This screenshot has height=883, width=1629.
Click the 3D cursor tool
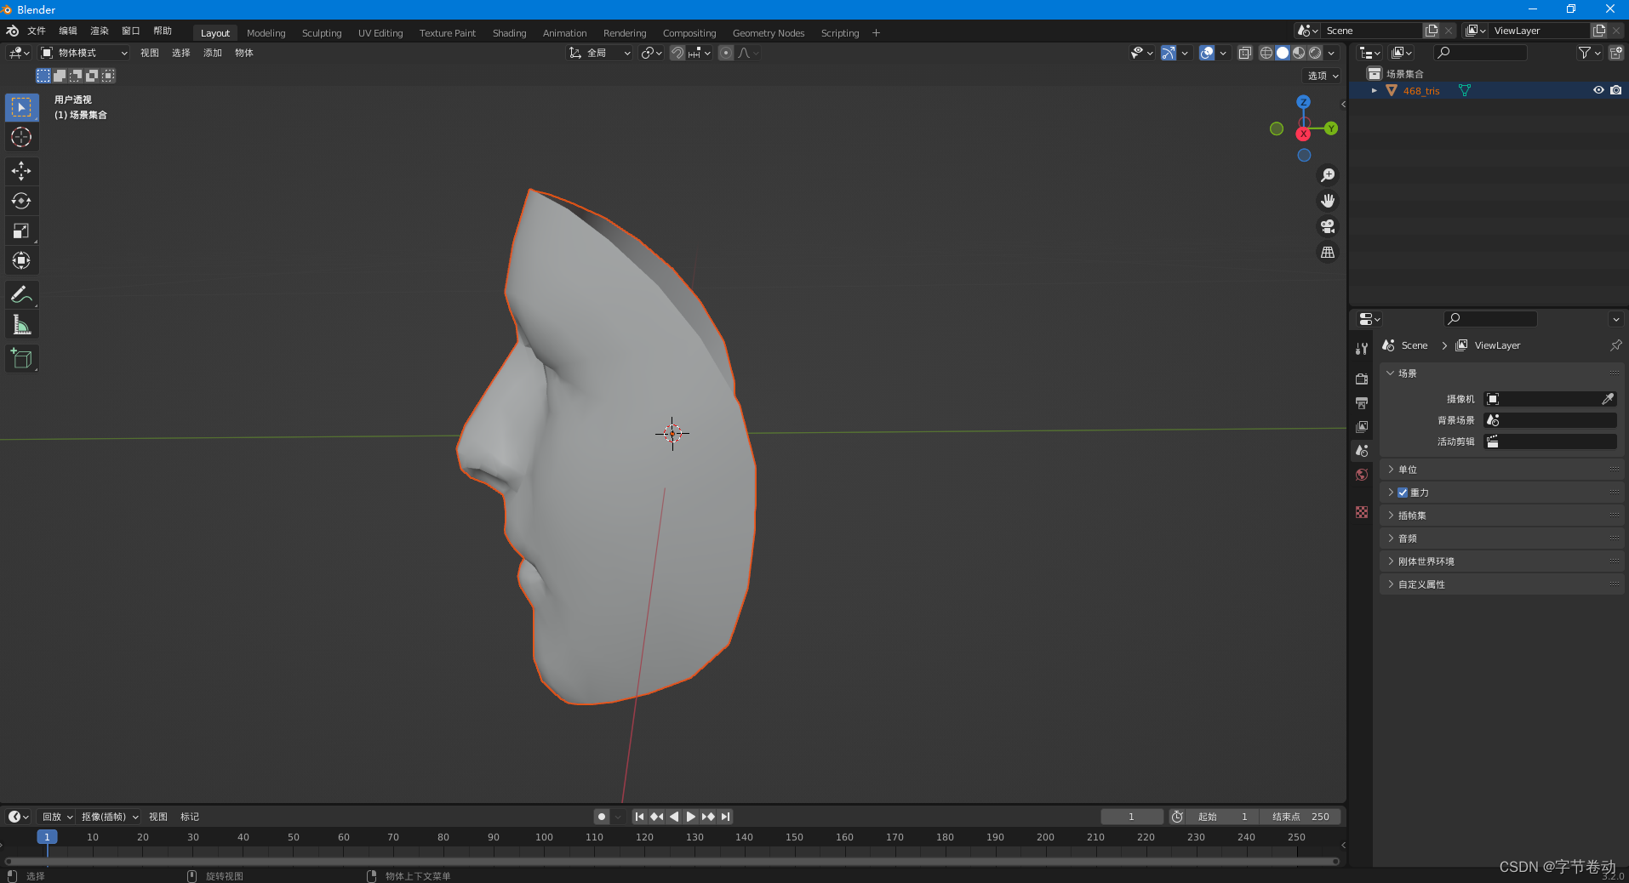[21, 137]
